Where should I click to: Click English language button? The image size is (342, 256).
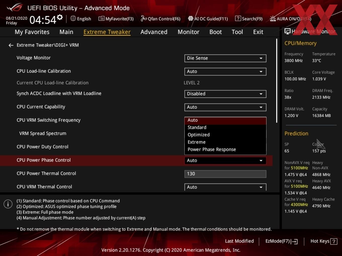(80, 19)
